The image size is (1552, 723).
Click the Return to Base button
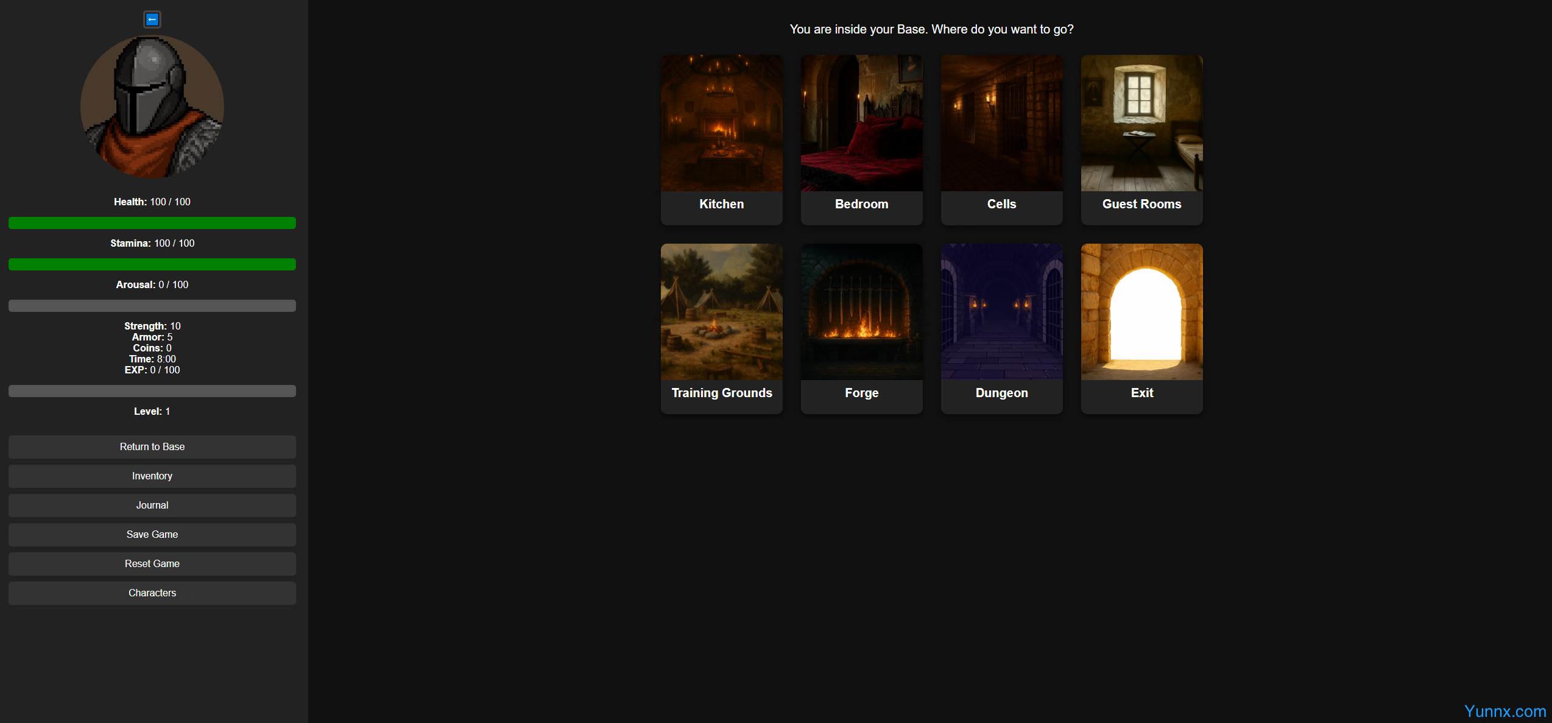(x=152, y=446)
